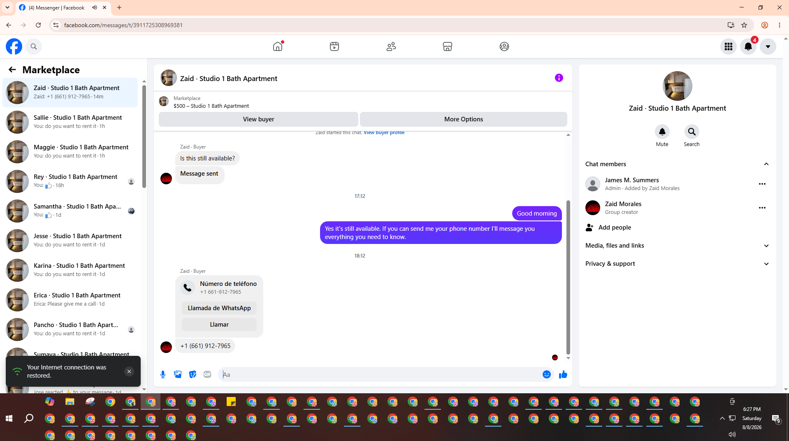
Task: Open a new browser tab
Action: 119,7
